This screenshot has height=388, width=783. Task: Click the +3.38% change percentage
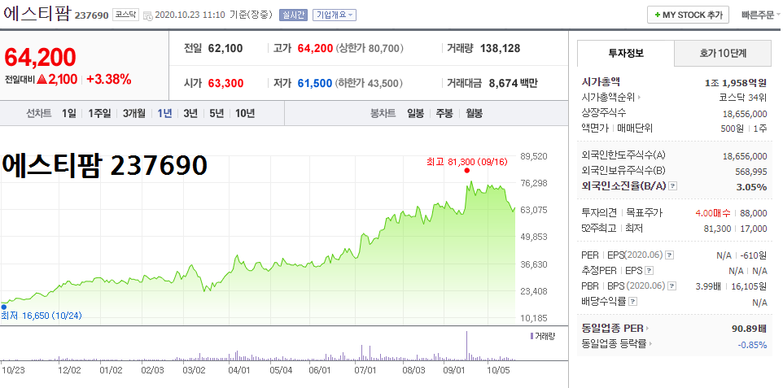pyautogui.click(x=109, y=79)
